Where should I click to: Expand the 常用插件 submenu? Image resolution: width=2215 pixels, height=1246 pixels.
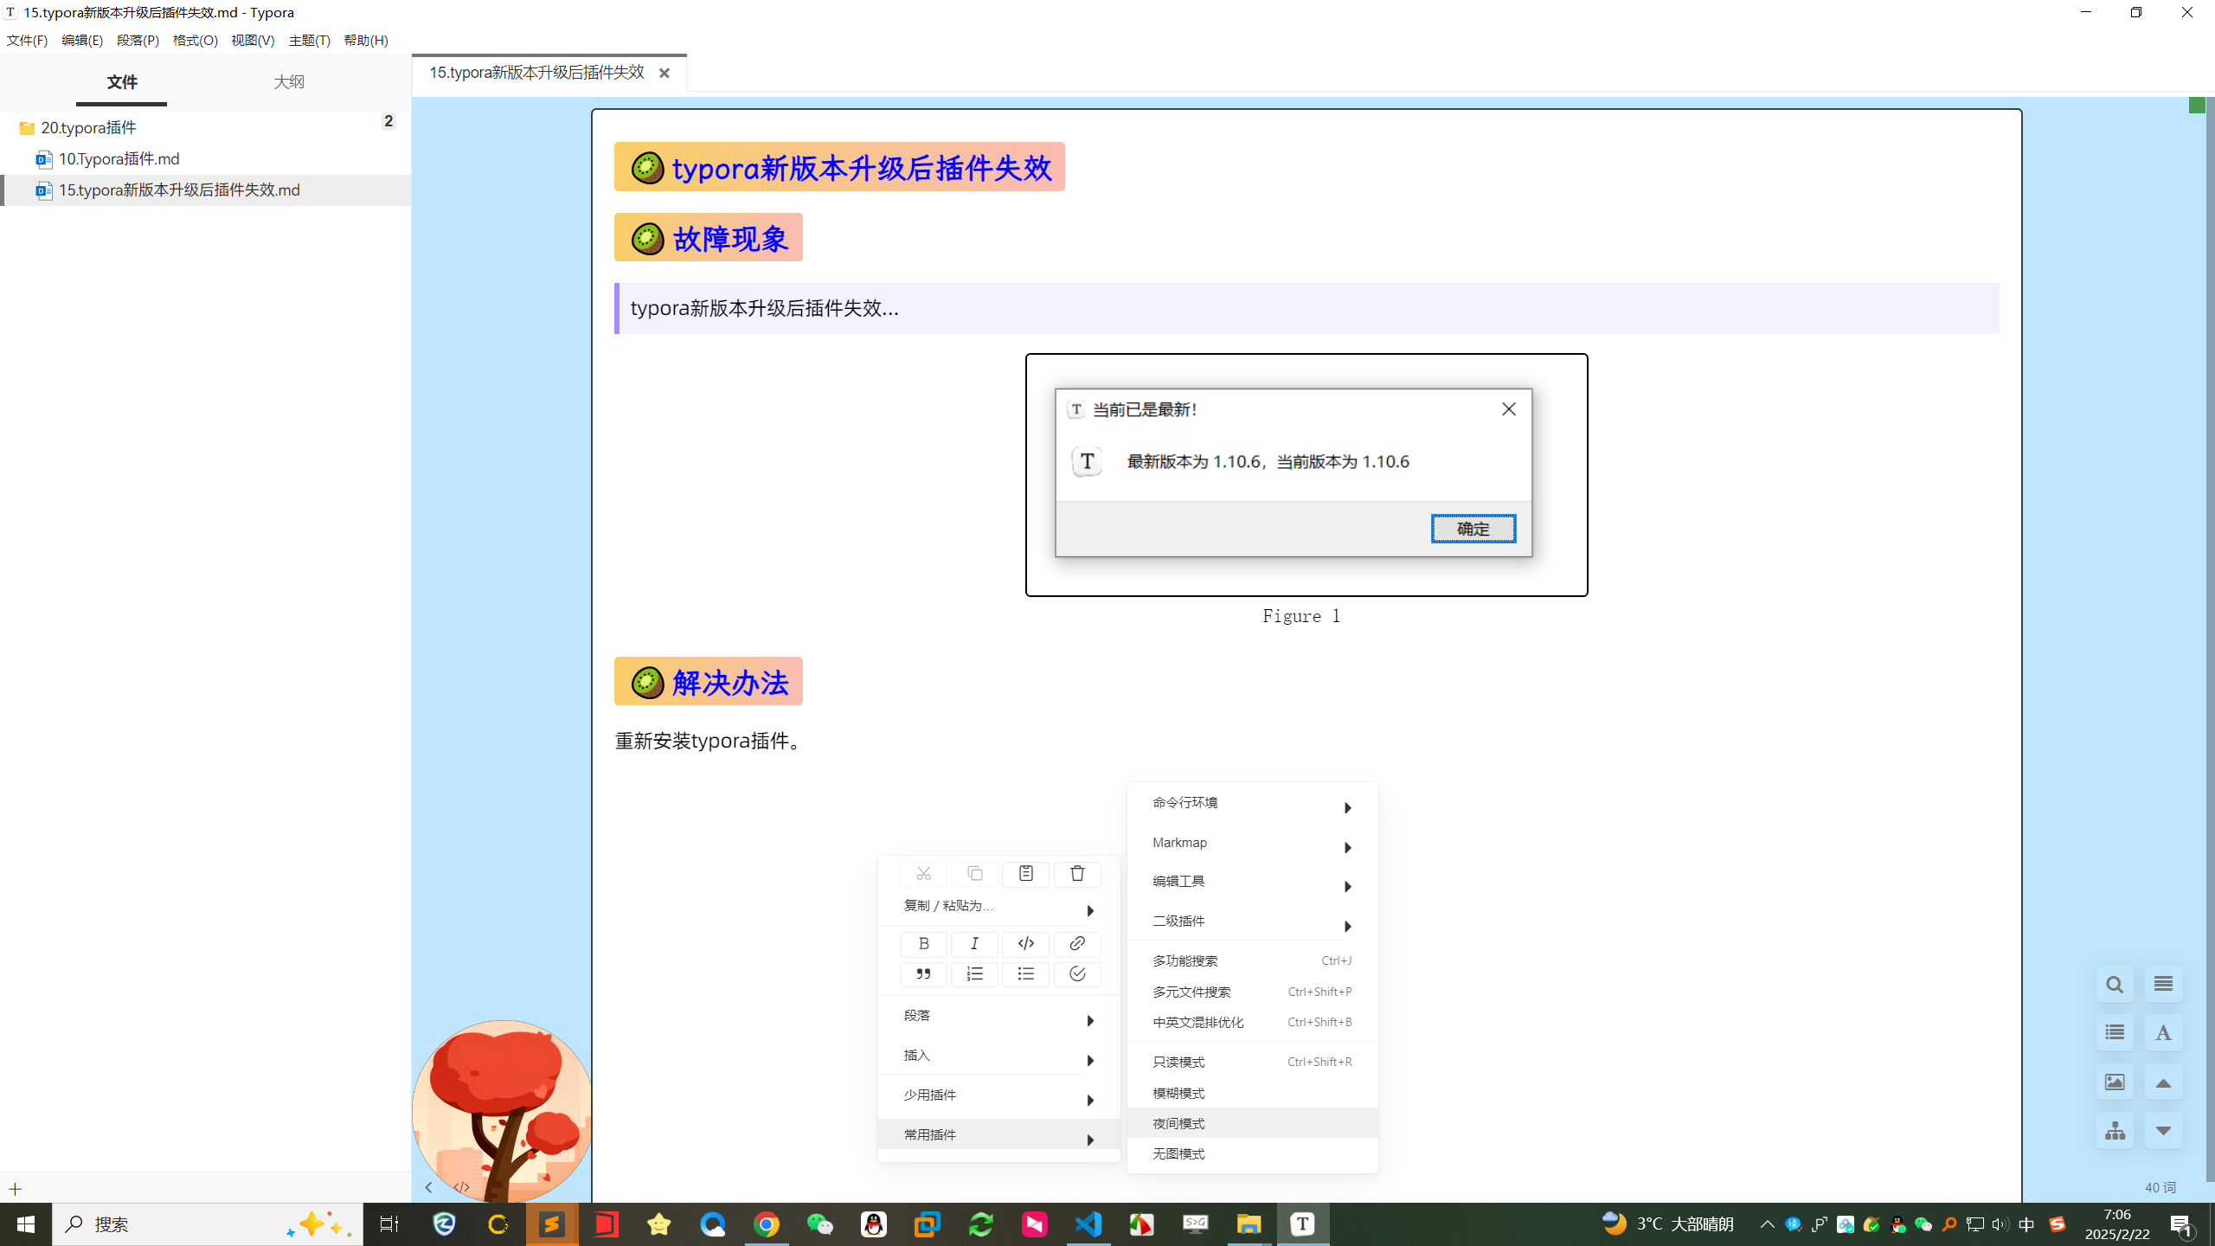[998, 1134]
